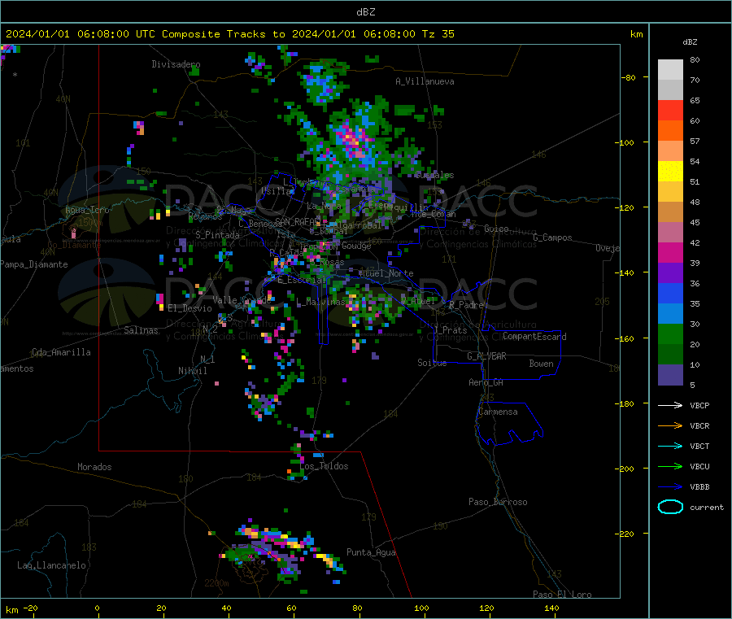Click the J_Prats location label
Viewport: 732px width, 619px height.
(451, 330)
